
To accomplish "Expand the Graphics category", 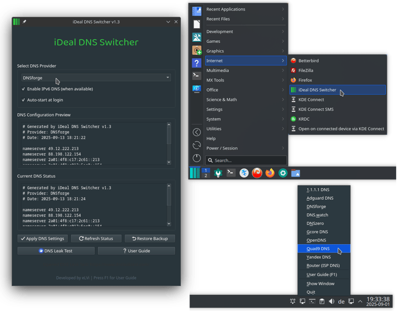I will click(x=245, y=51).
